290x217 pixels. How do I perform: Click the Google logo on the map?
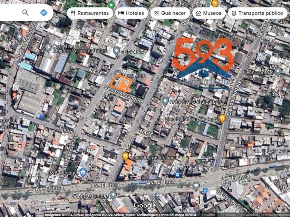pos(145,205)
